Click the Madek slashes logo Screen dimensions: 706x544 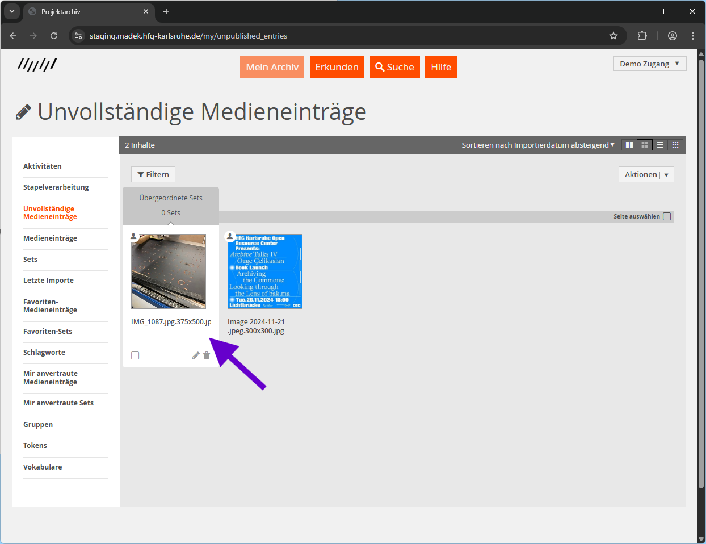coord(37,64)
